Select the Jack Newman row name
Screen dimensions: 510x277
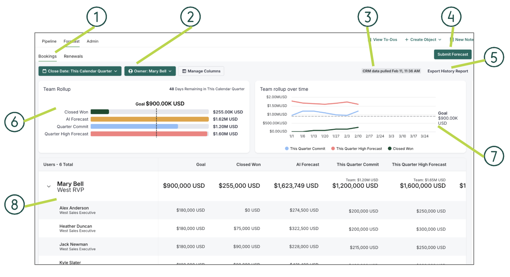click(73, 244)
